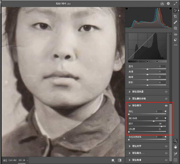Screen dimensions: 180x164
Task: Select the Red Eye removal tool
Action: click(175, 34)
